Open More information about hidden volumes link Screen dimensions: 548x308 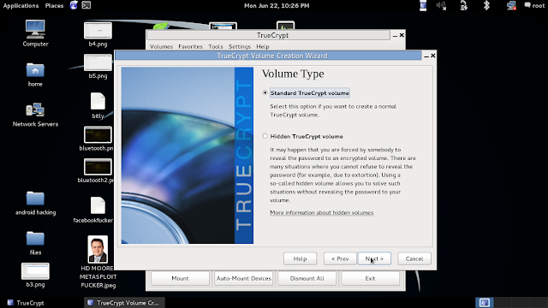point(322,212)
